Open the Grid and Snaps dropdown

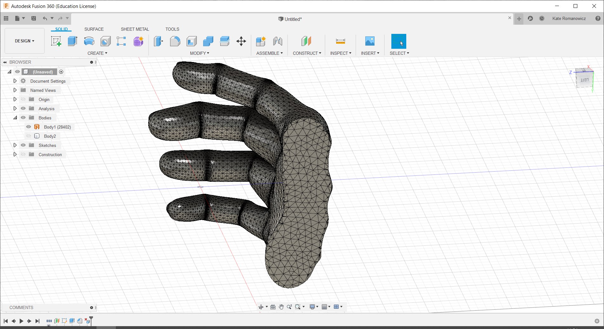point(326,307)
